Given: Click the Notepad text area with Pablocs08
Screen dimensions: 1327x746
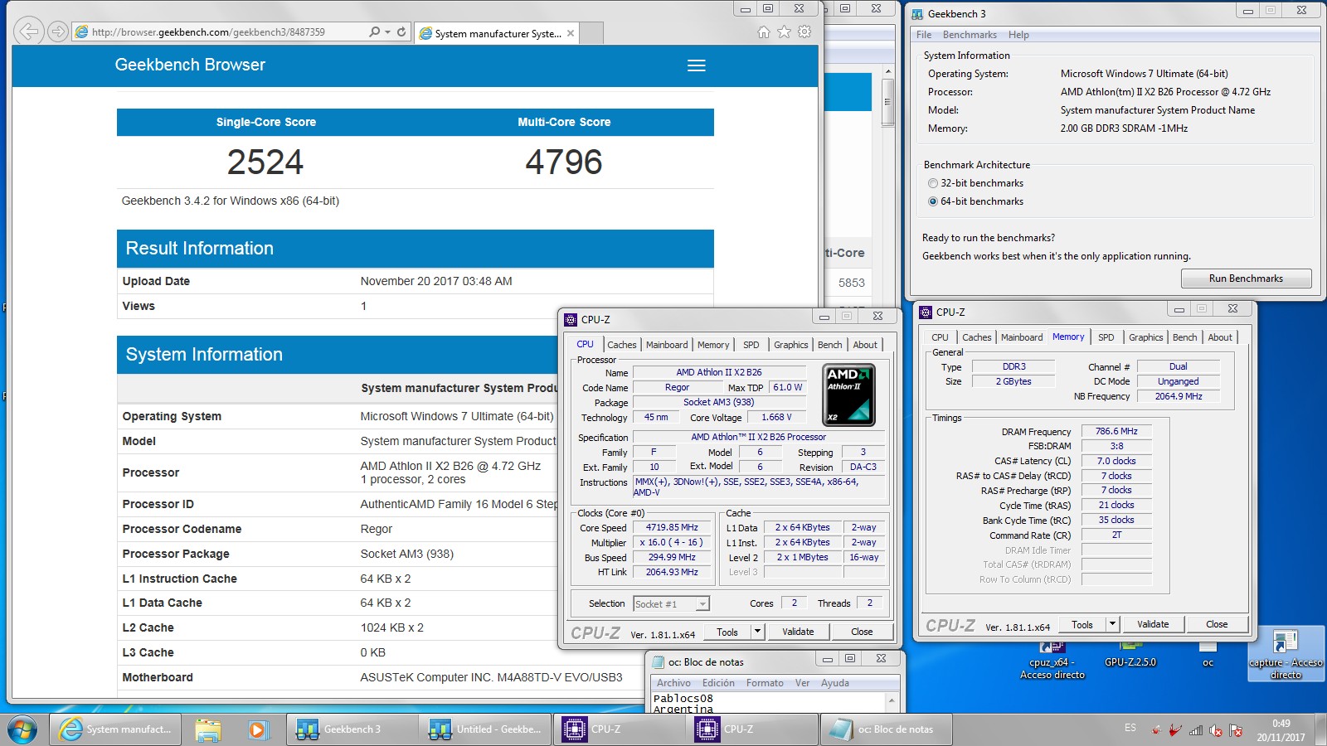Looking at the screenshot, I should [768, 703].
